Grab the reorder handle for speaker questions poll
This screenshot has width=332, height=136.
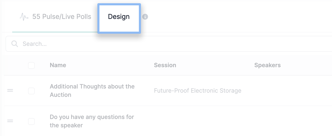(x=10, y=121)
